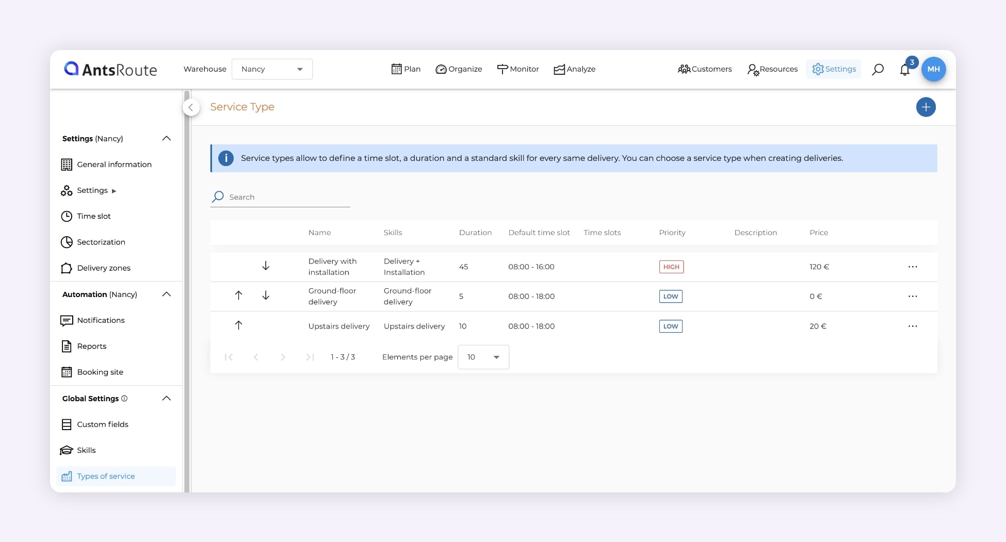This screenshot has width=1006, height=542.
Task: Collapse the Global Settings section
Action: (x=166, y=398)
